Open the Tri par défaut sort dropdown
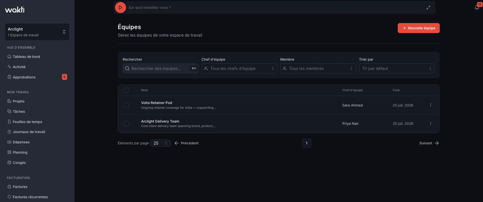Screen dimensions: 483x202 [x=397, y=68]
